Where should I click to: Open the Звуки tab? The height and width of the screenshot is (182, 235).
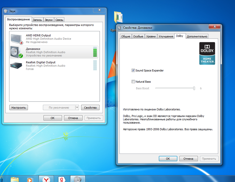click(x=48, y=20)
